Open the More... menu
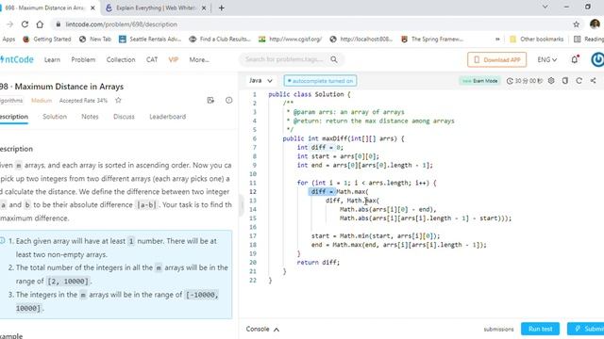Viewport: 604px width, 339px height. (x=199, y=59)
